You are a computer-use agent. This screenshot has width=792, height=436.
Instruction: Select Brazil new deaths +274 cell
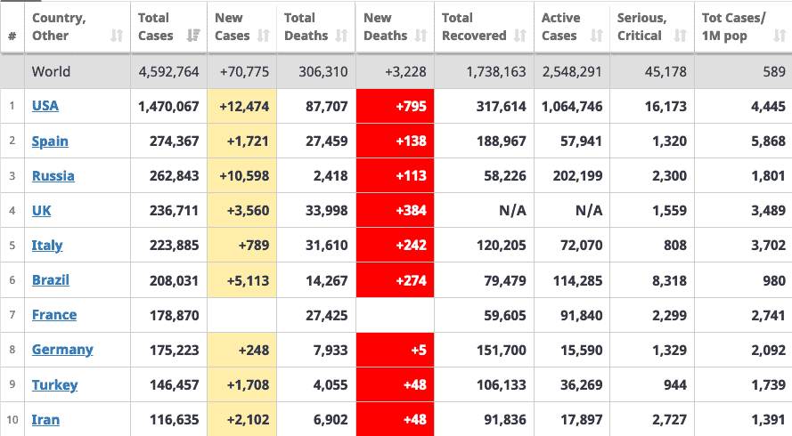395,280
